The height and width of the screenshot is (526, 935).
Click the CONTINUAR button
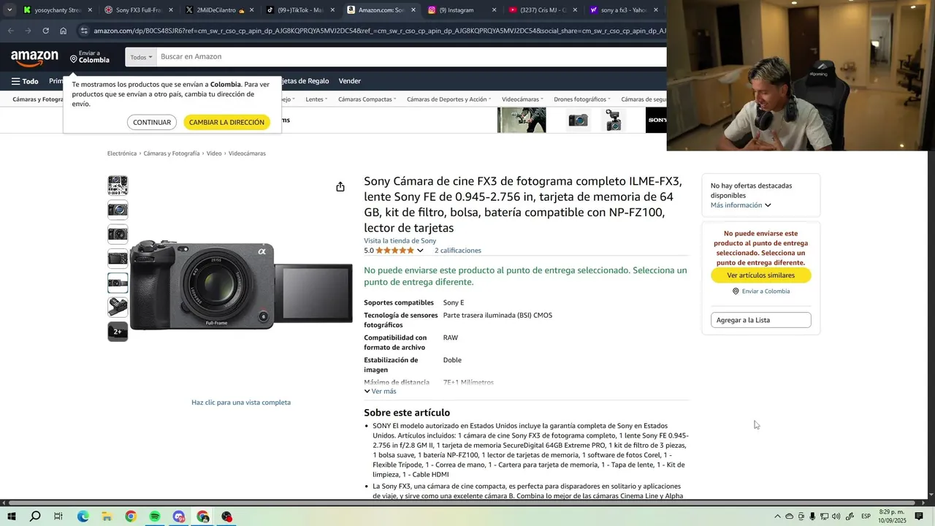(x=152, y=122)
